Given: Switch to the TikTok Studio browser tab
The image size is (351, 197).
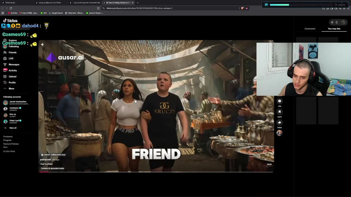Looking at the screenshot, I should (x=16, y=3).
